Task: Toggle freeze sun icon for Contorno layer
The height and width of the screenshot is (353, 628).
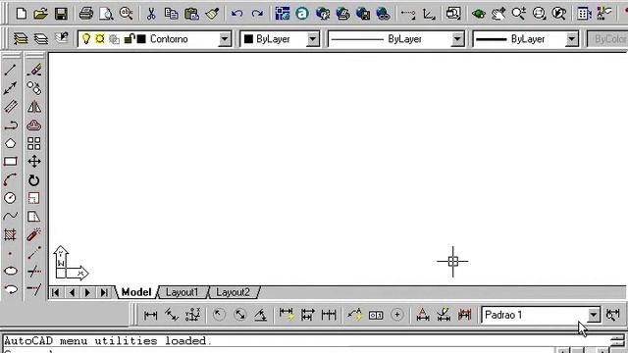Action: 100,39
